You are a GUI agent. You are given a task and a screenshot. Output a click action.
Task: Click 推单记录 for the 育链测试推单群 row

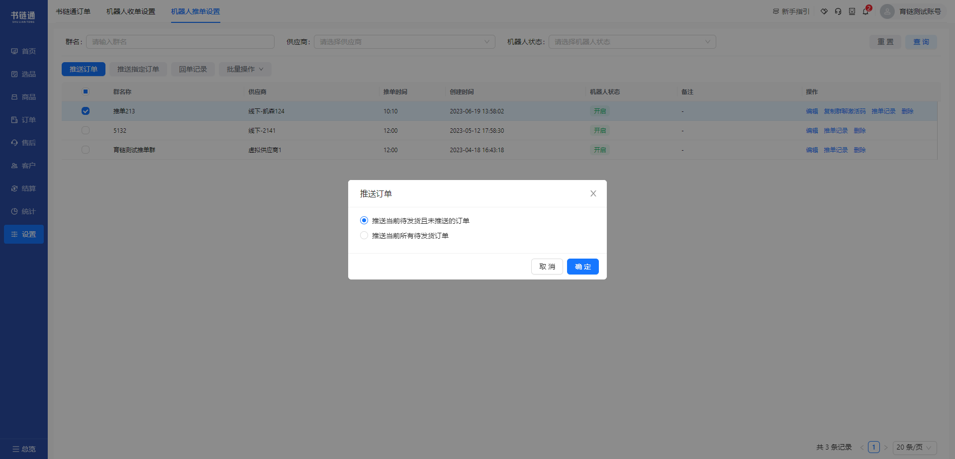(836, 150)
